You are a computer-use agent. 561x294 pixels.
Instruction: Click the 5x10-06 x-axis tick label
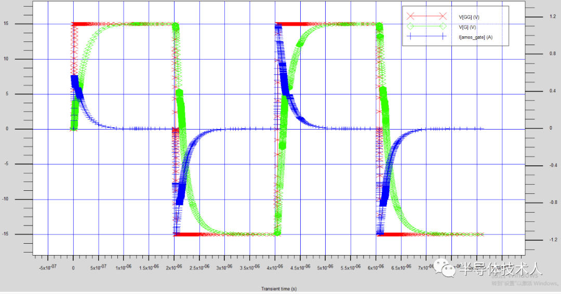(325, 267)
